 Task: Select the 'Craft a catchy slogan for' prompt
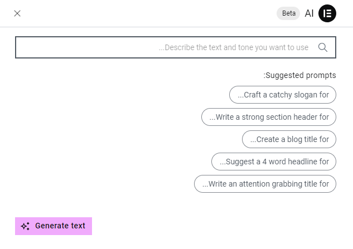283,95
